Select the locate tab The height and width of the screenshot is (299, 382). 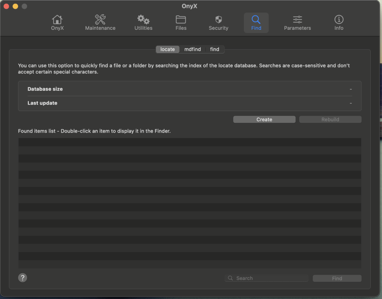point(168,49)
